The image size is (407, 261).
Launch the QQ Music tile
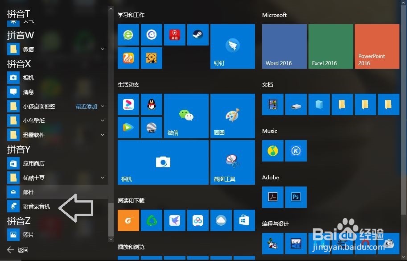tap(273, 151)
